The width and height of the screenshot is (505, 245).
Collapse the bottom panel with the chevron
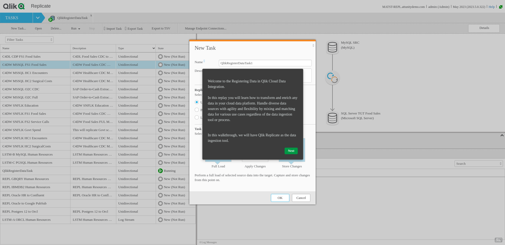502,135
